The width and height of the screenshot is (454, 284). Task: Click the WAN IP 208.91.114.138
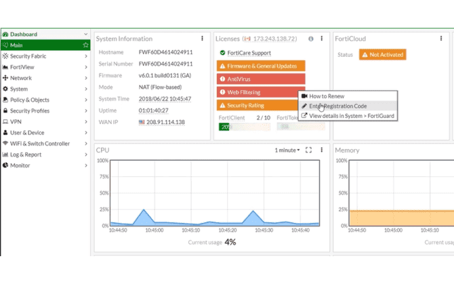coord(165,122)
